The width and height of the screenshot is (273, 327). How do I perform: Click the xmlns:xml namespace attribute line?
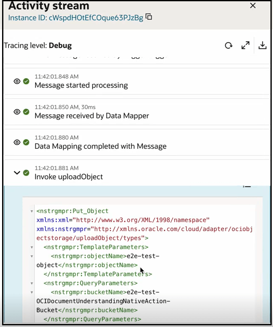pyautogui.click(x=123, y=220)
